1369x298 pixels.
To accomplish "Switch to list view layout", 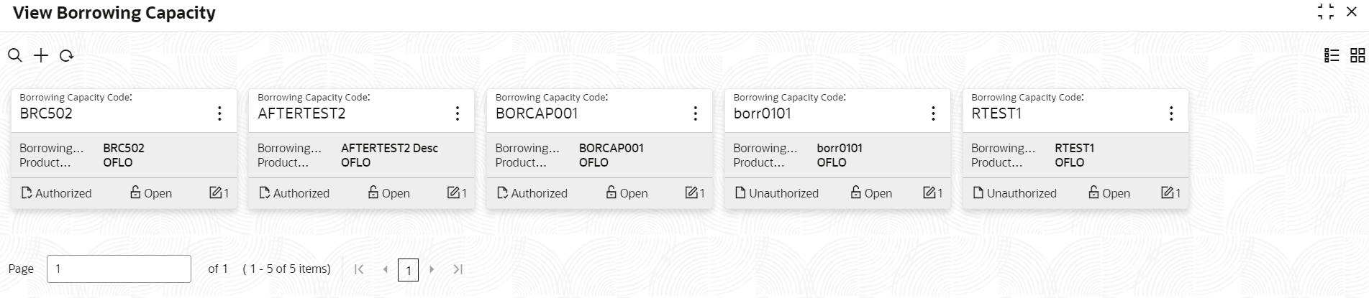I will tap(1332, 55).
